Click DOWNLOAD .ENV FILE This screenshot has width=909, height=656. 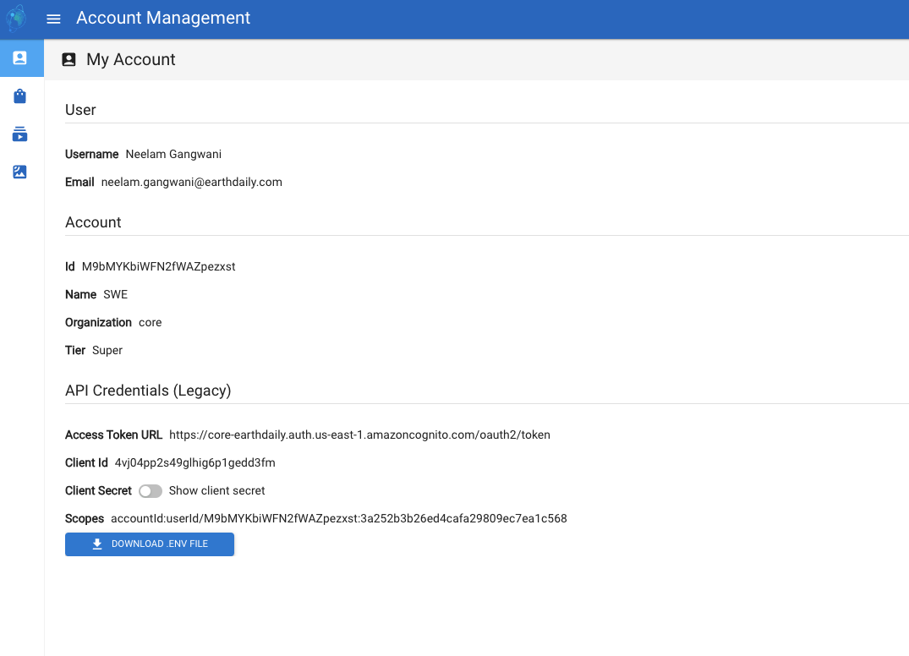coord(150,544)
